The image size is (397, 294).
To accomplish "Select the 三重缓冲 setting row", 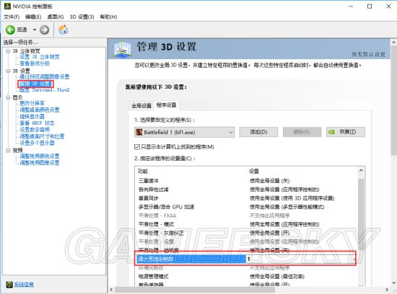I will [247, 181].
